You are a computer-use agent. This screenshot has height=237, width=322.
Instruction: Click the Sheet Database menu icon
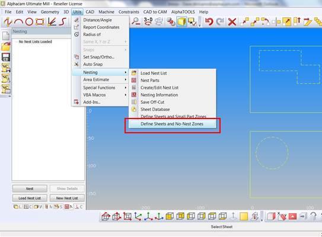point(134,109)
